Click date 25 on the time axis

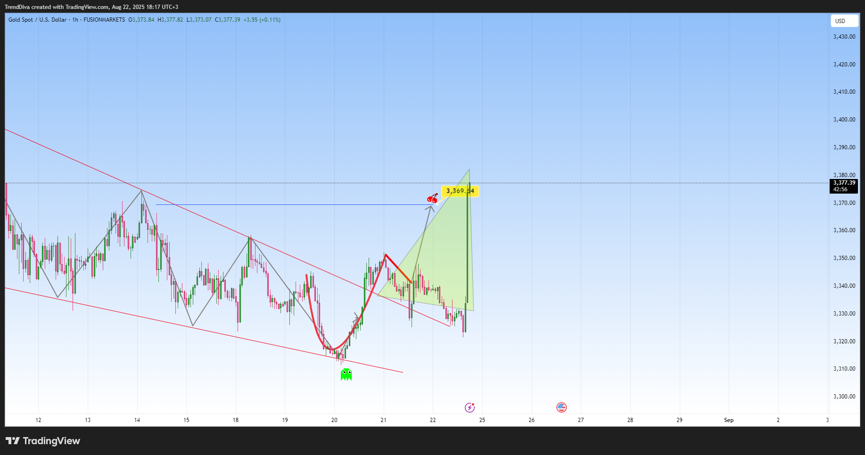click(x=482, y=420)
